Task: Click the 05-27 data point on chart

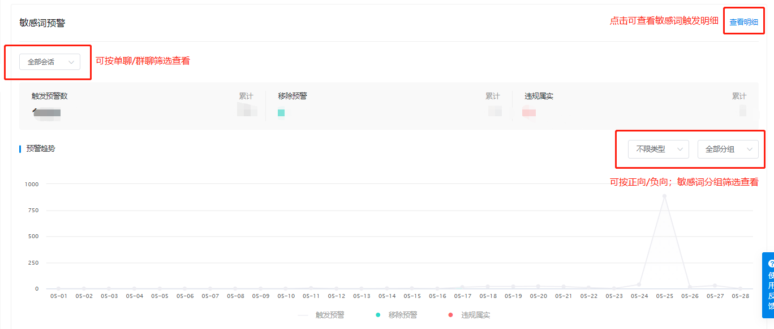Action: (715, 286)
